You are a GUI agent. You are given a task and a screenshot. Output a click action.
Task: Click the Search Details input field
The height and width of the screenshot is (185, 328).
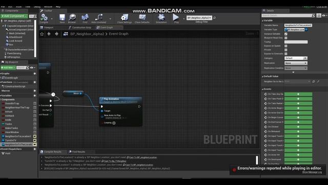tap(286, 15)
